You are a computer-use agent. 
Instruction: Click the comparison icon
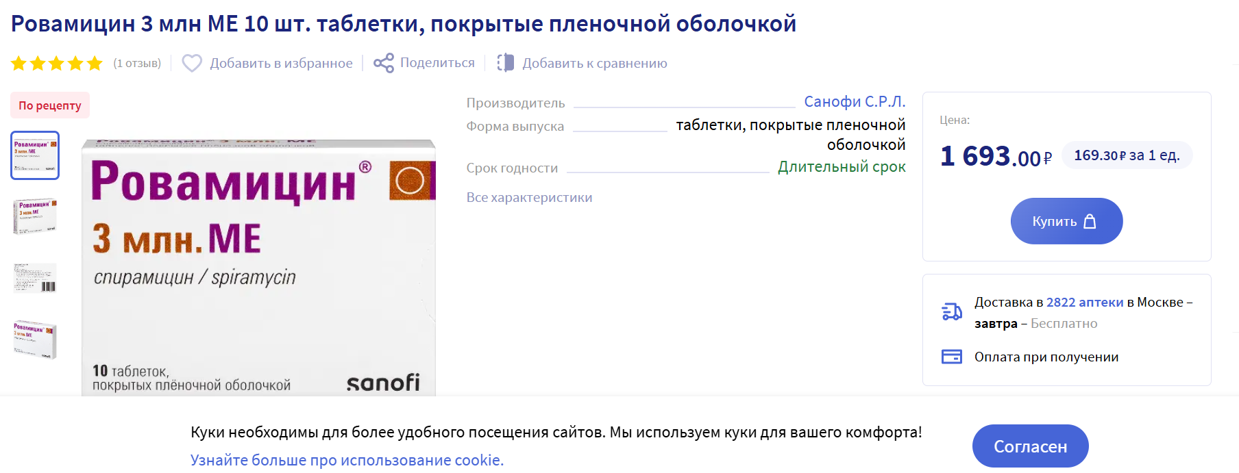(506, 63)
